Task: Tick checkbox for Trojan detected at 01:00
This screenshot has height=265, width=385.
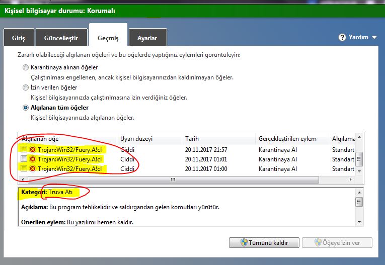Action: tap(24, 168)
